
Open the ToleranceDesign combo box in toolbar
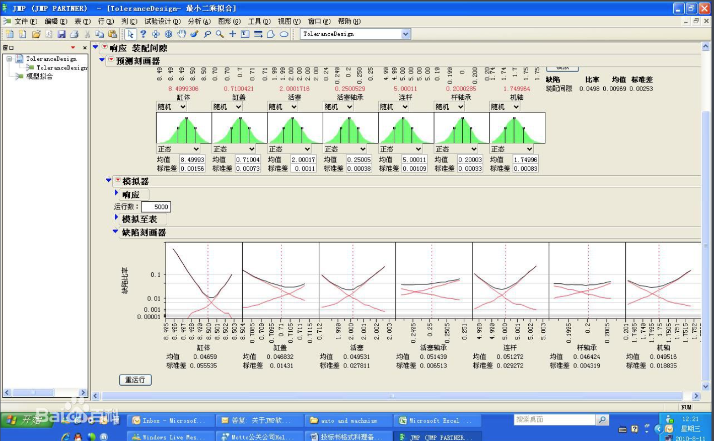point(405,34)
